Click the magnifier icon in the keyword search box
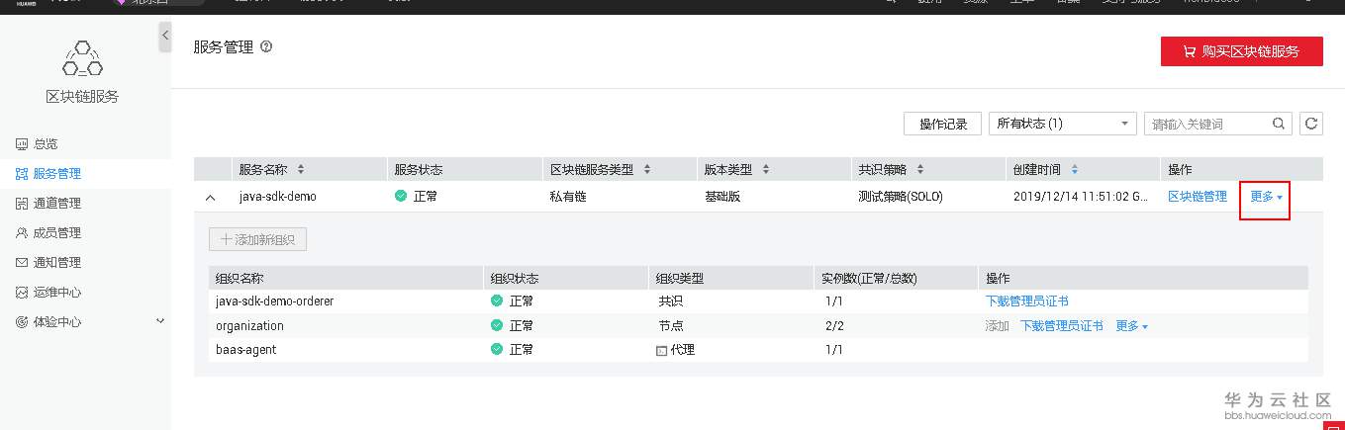The width and height of the screenshot is (1345, 430). click(1280, 124)
